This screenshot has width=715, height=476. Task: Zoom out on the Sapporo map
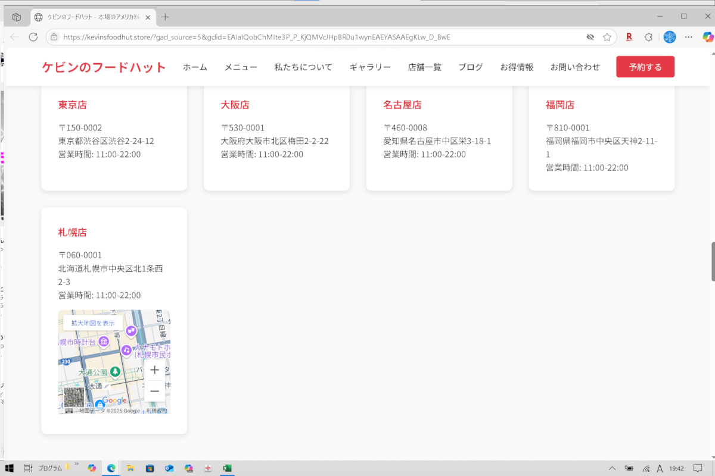[x=154, y=391]
